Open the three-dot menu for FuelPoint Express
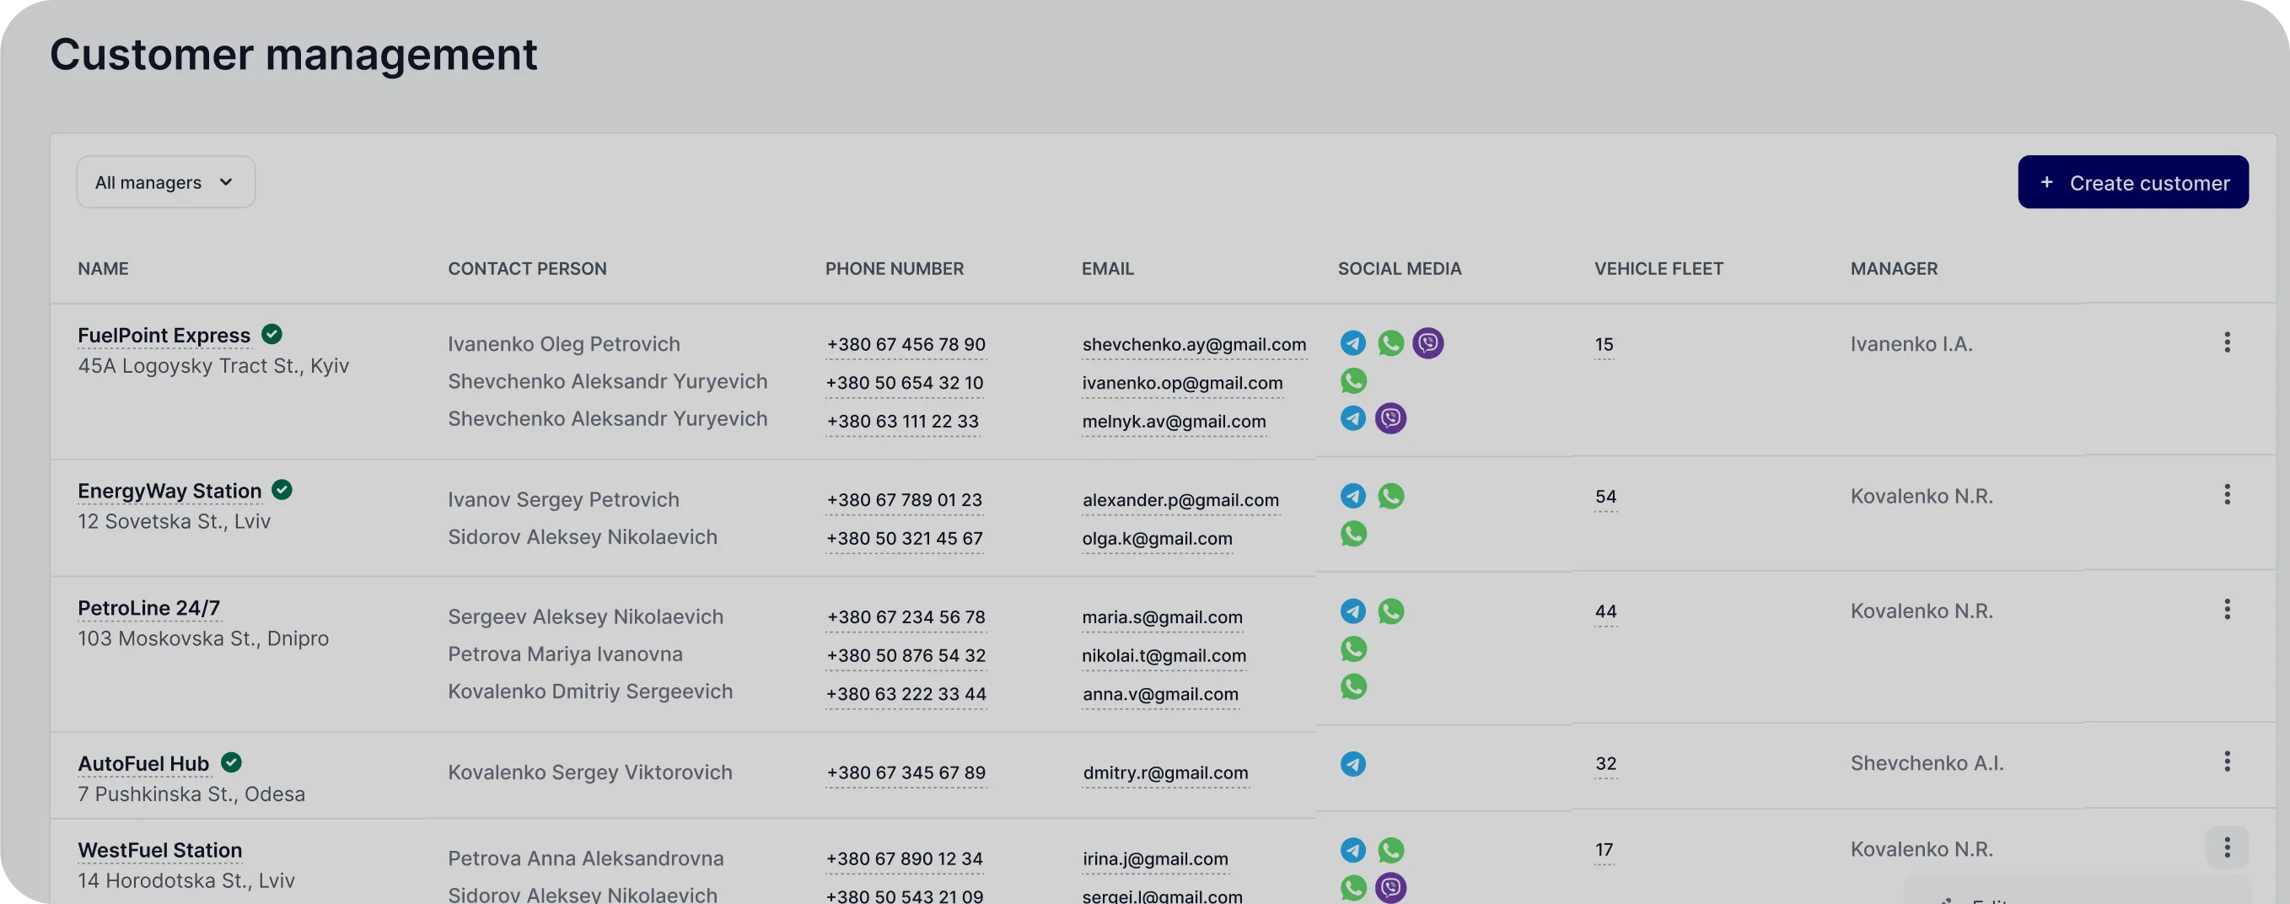 pos(2227,343)
